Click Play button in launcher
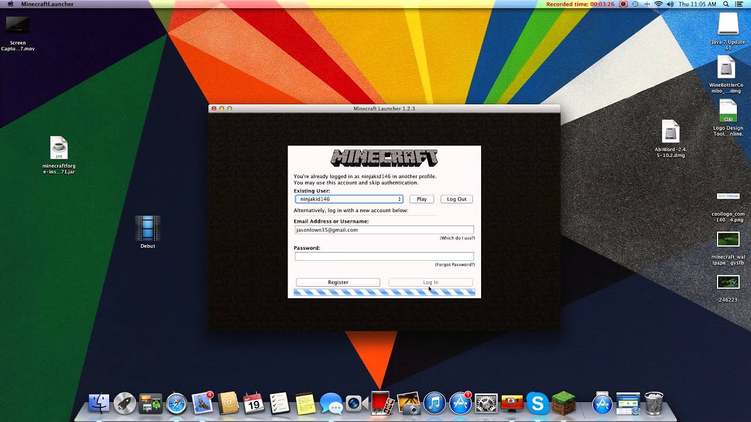Image resolution: width=751 pixels, height=422 pixels. [x=421, y=199]
